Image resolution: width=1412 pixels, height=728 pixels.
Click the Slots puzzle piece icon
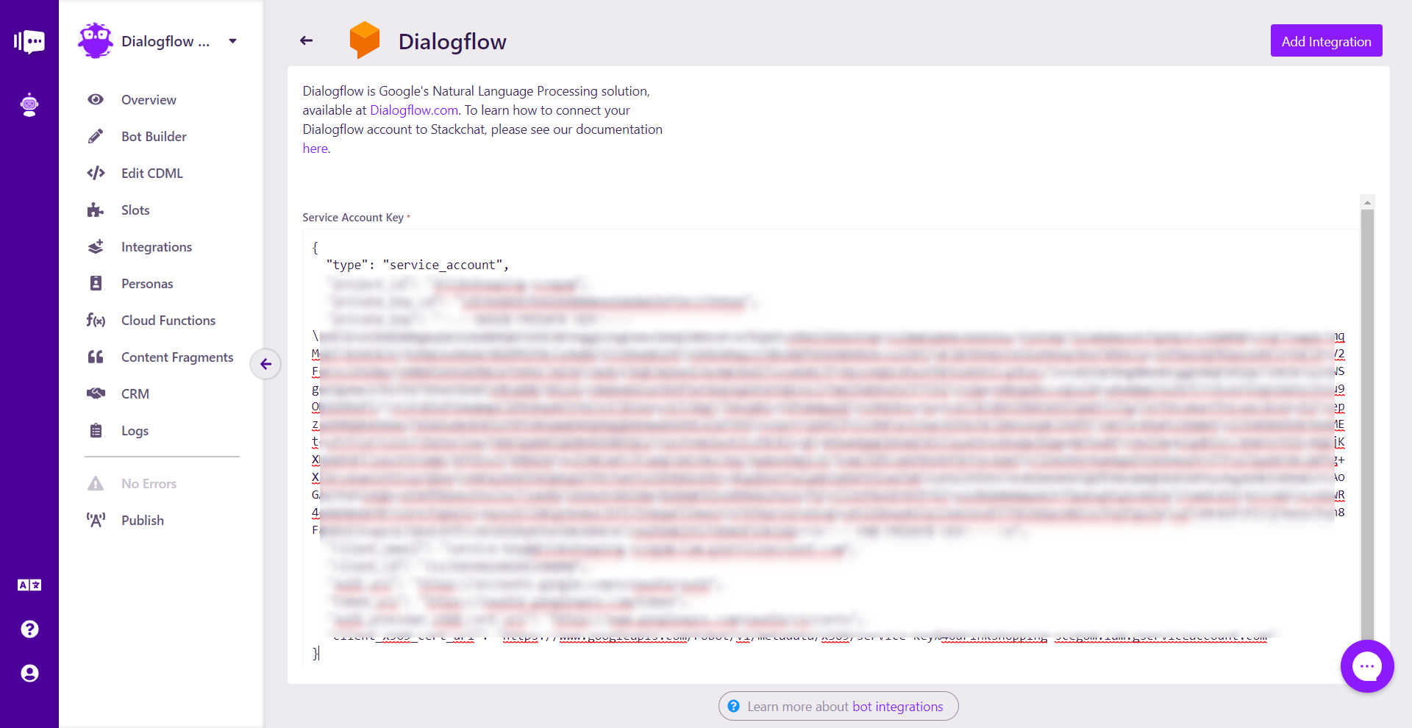point(96,210)
